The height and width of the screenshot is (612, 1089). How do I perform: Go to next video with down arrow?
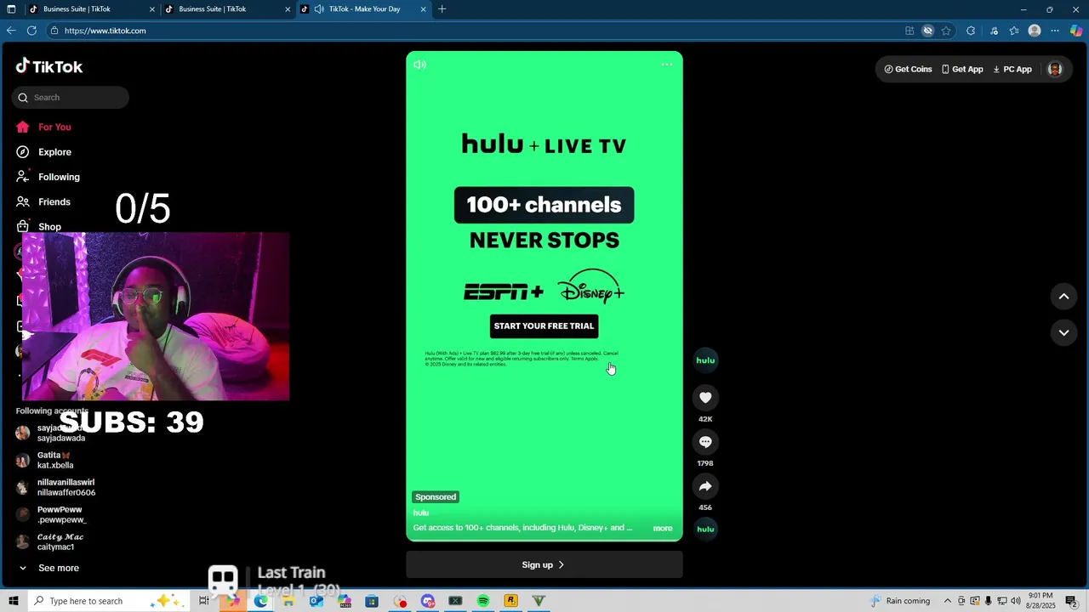(x=1063, y=332)
